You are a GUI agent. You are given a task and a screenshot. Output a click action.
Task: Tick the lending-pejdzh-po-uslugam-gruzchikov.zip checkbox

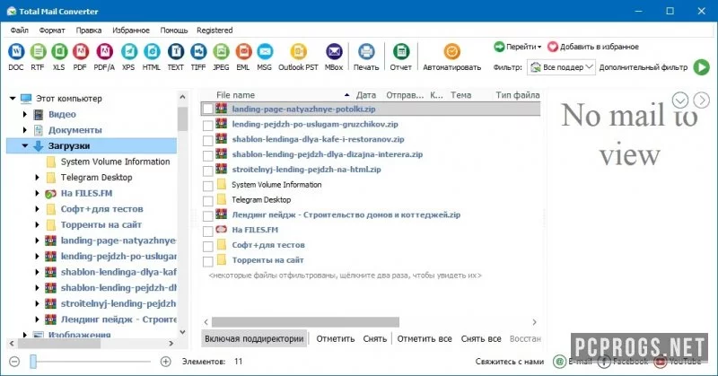click(208, 125)
